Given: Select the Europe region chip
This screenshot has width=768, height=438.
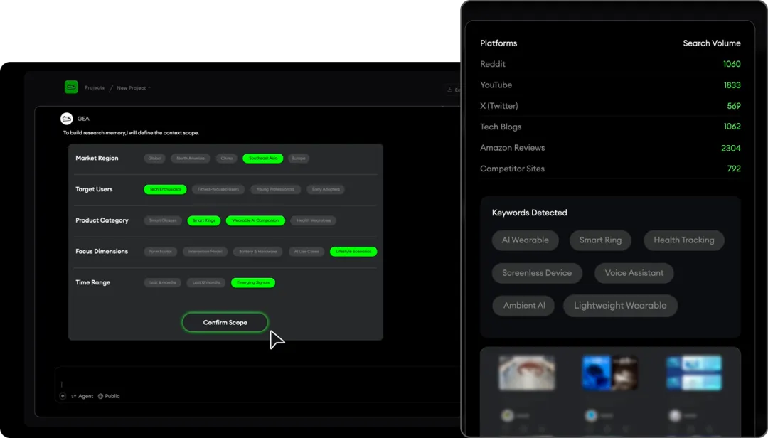Looking at the screenshot, I should coord(299,159).
